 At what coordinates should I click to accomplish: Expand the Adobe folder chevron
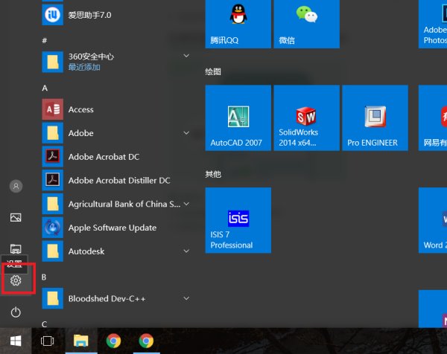(186, 133)
